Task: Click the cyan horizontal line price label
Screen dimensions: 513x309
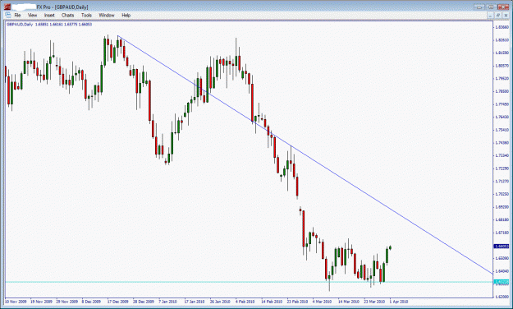Action: (x=502, y=282)
